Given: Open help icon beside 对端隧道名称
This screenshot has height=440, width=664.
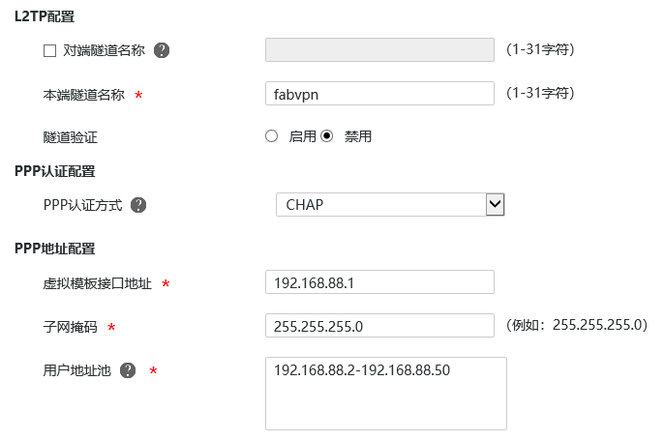Looking at the screenshot, I should (x=162, y=50).
